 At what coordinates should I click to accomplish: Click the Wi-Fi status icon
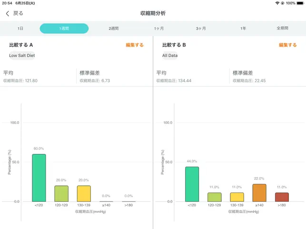(x=277, y=3)
